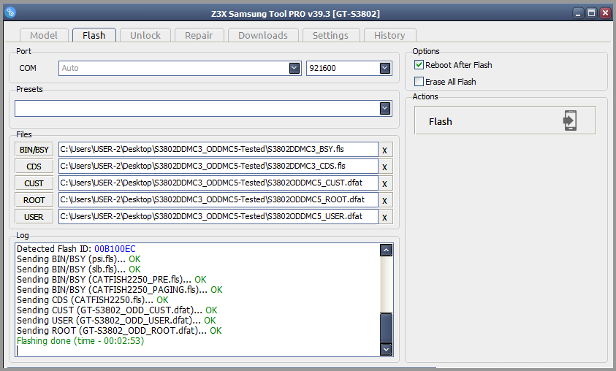Switch to the Model tab
This screenshot has height=371, width=616.
point(44,35)
